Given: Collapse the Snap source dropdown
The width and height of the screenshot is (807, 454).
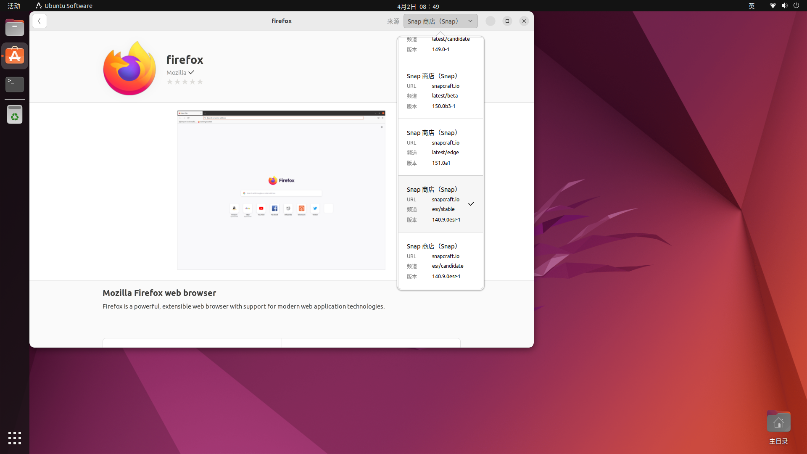Looking at the screenshot, I should pyautogui.click(x=440, y=21).
